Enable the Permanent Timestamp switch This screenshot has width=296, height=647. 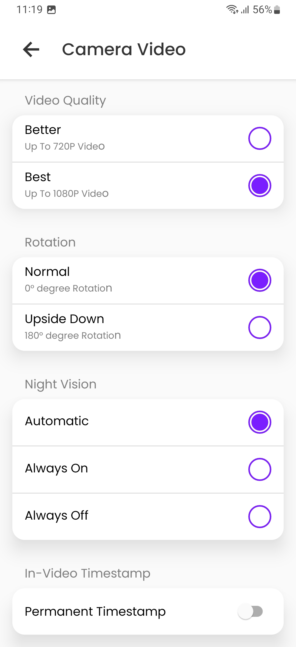pos(251,612)
